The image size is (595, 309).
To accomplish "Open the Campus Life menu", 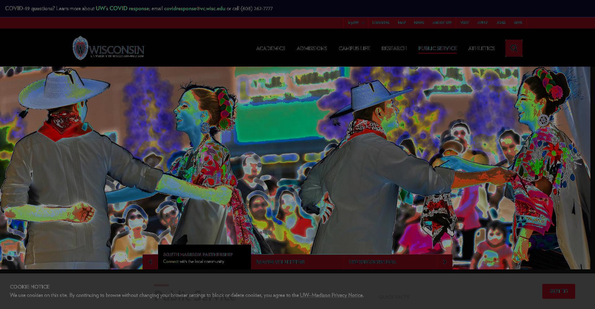I will pyautogui.click(x=354, y=48).
